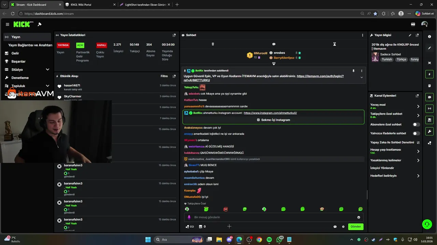This screenshot has width=437, height=245.
Task: Edit stream info with pencil icon
Action: (x=410, y=35)
